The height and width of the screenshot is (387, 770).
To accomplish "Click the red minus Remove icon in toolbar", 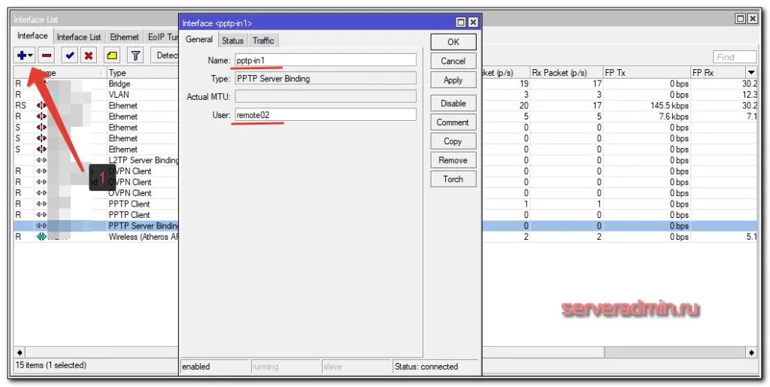I will click(47, 56).
